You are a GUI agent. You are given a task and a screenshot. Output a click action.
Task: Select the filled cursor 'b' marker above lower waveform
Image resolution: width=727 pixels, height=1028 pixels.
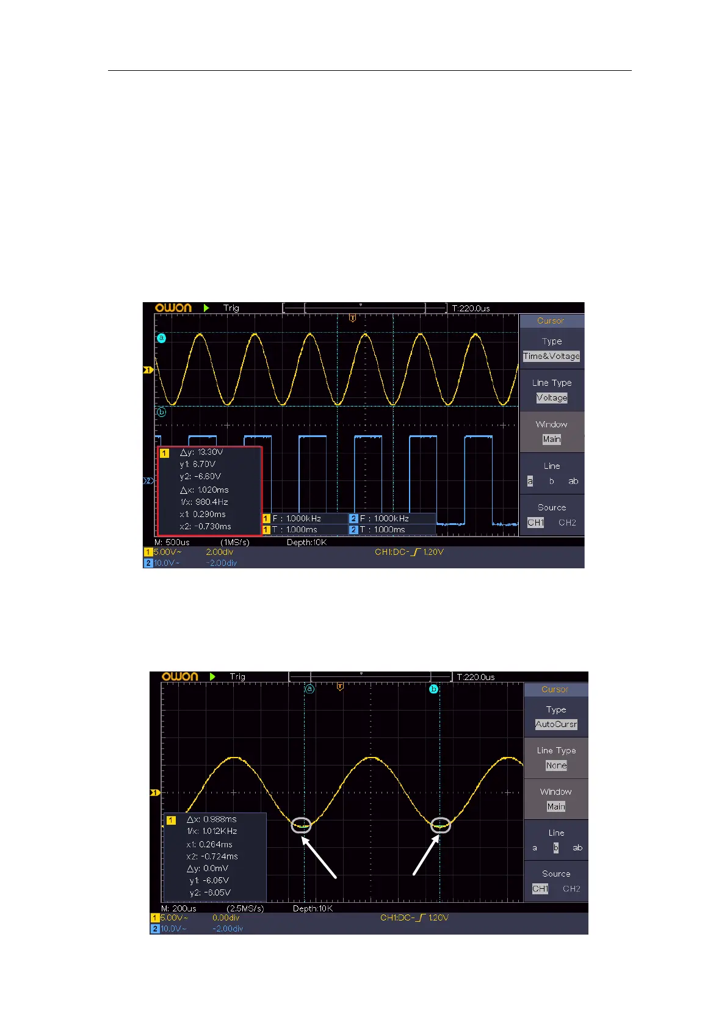click(433, 689)
